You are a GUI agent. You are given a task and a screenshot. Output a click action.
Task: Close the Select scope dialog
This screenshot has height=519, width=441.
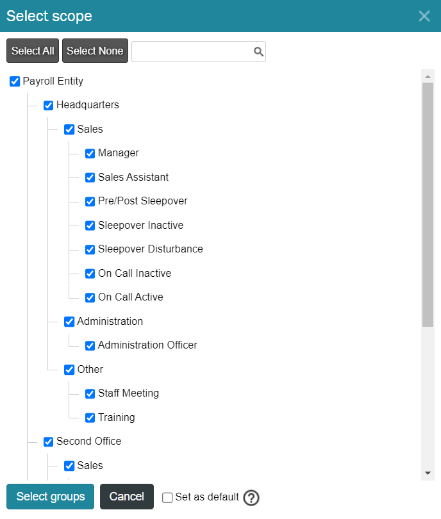click(424, 16)
